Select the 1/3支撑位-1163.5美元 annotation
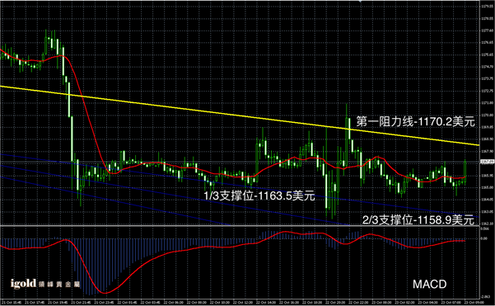Viewport: 495px width, 306px height. click(x=259, y=195)
